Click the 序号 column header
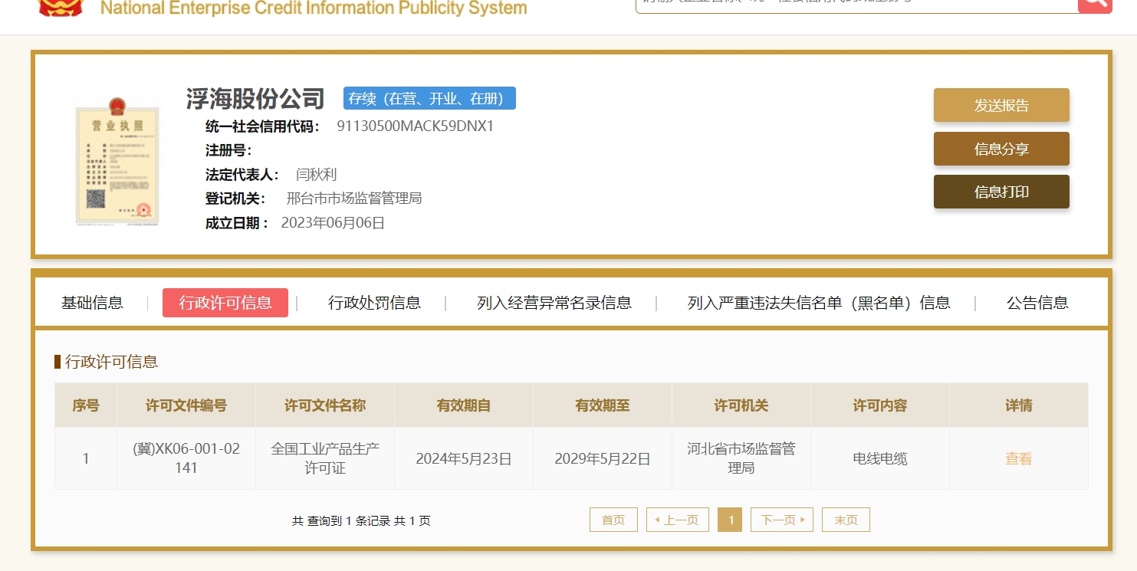This screenshot has width=1137, height=571. tap(86, 405)
